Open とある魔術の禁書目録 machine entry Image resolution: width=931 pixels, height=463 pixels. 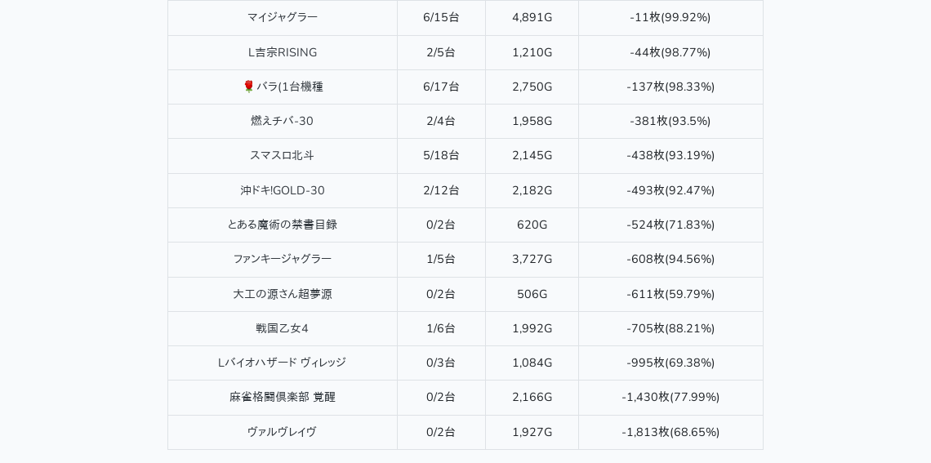click(283, 225)
